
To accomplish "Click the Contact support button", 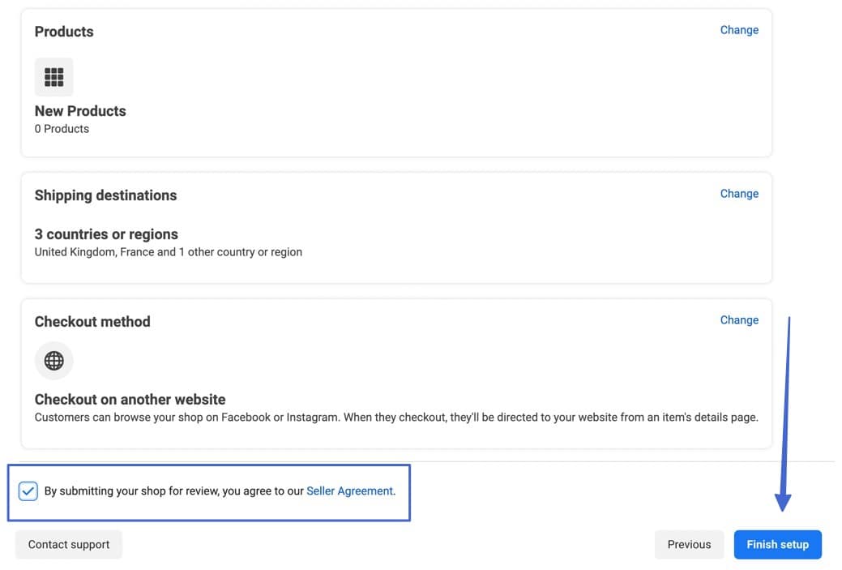I will pyautogui.click(x=69, y=545).
